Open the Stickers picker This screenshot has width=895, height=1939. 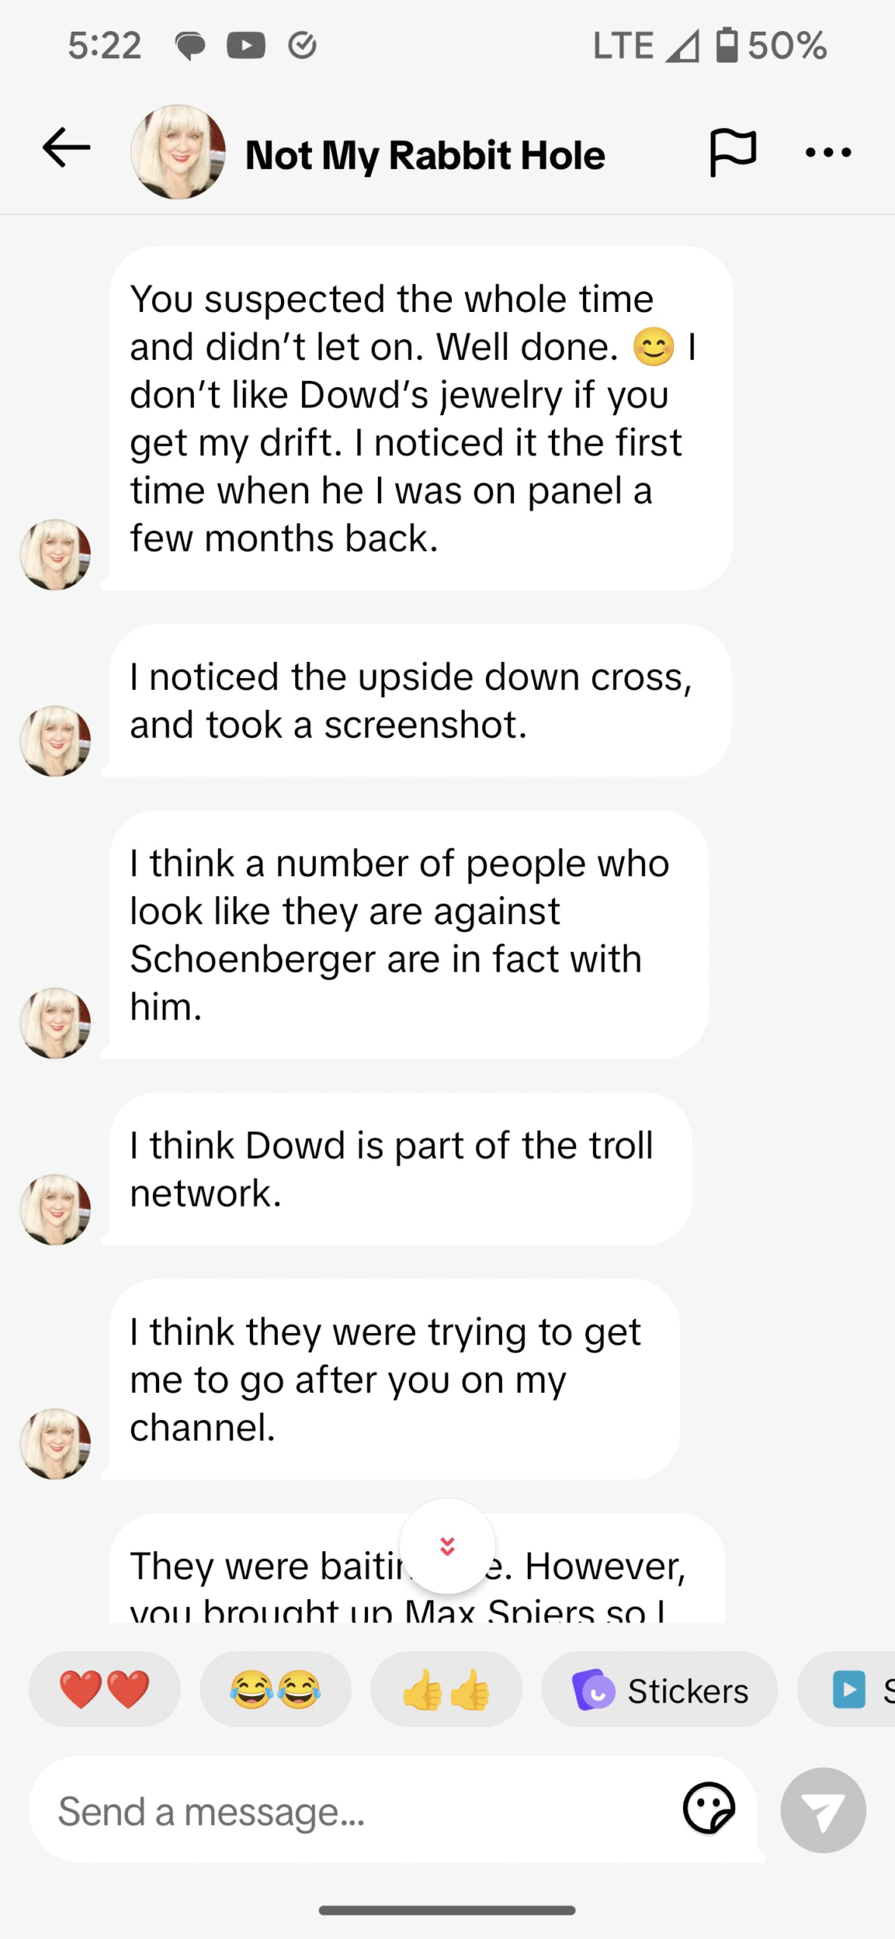(660, 1690)
